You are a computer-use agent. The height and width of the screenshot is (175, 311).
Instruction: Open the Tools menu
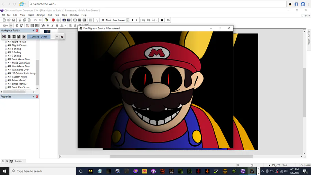point(65,15)
